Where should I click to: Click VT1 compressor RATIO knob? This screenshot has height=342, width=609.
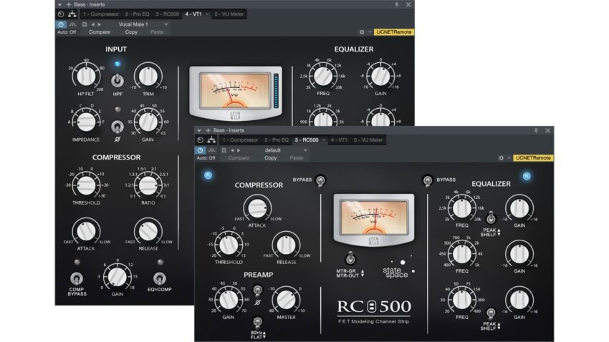[148, 185]
